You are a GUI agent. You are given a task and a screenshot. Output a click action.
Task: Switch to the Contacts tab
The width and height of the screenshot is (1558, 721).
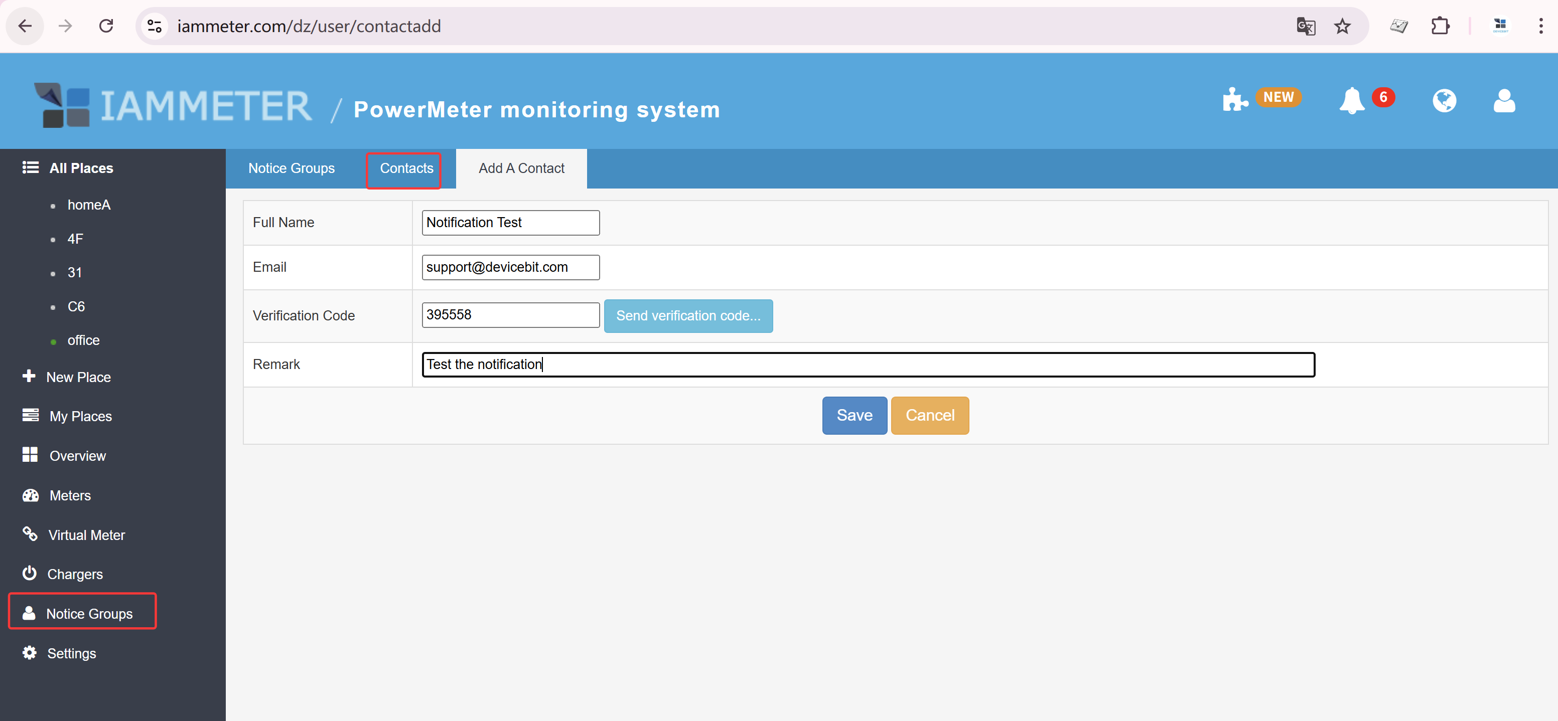click(x=405, y=168)
